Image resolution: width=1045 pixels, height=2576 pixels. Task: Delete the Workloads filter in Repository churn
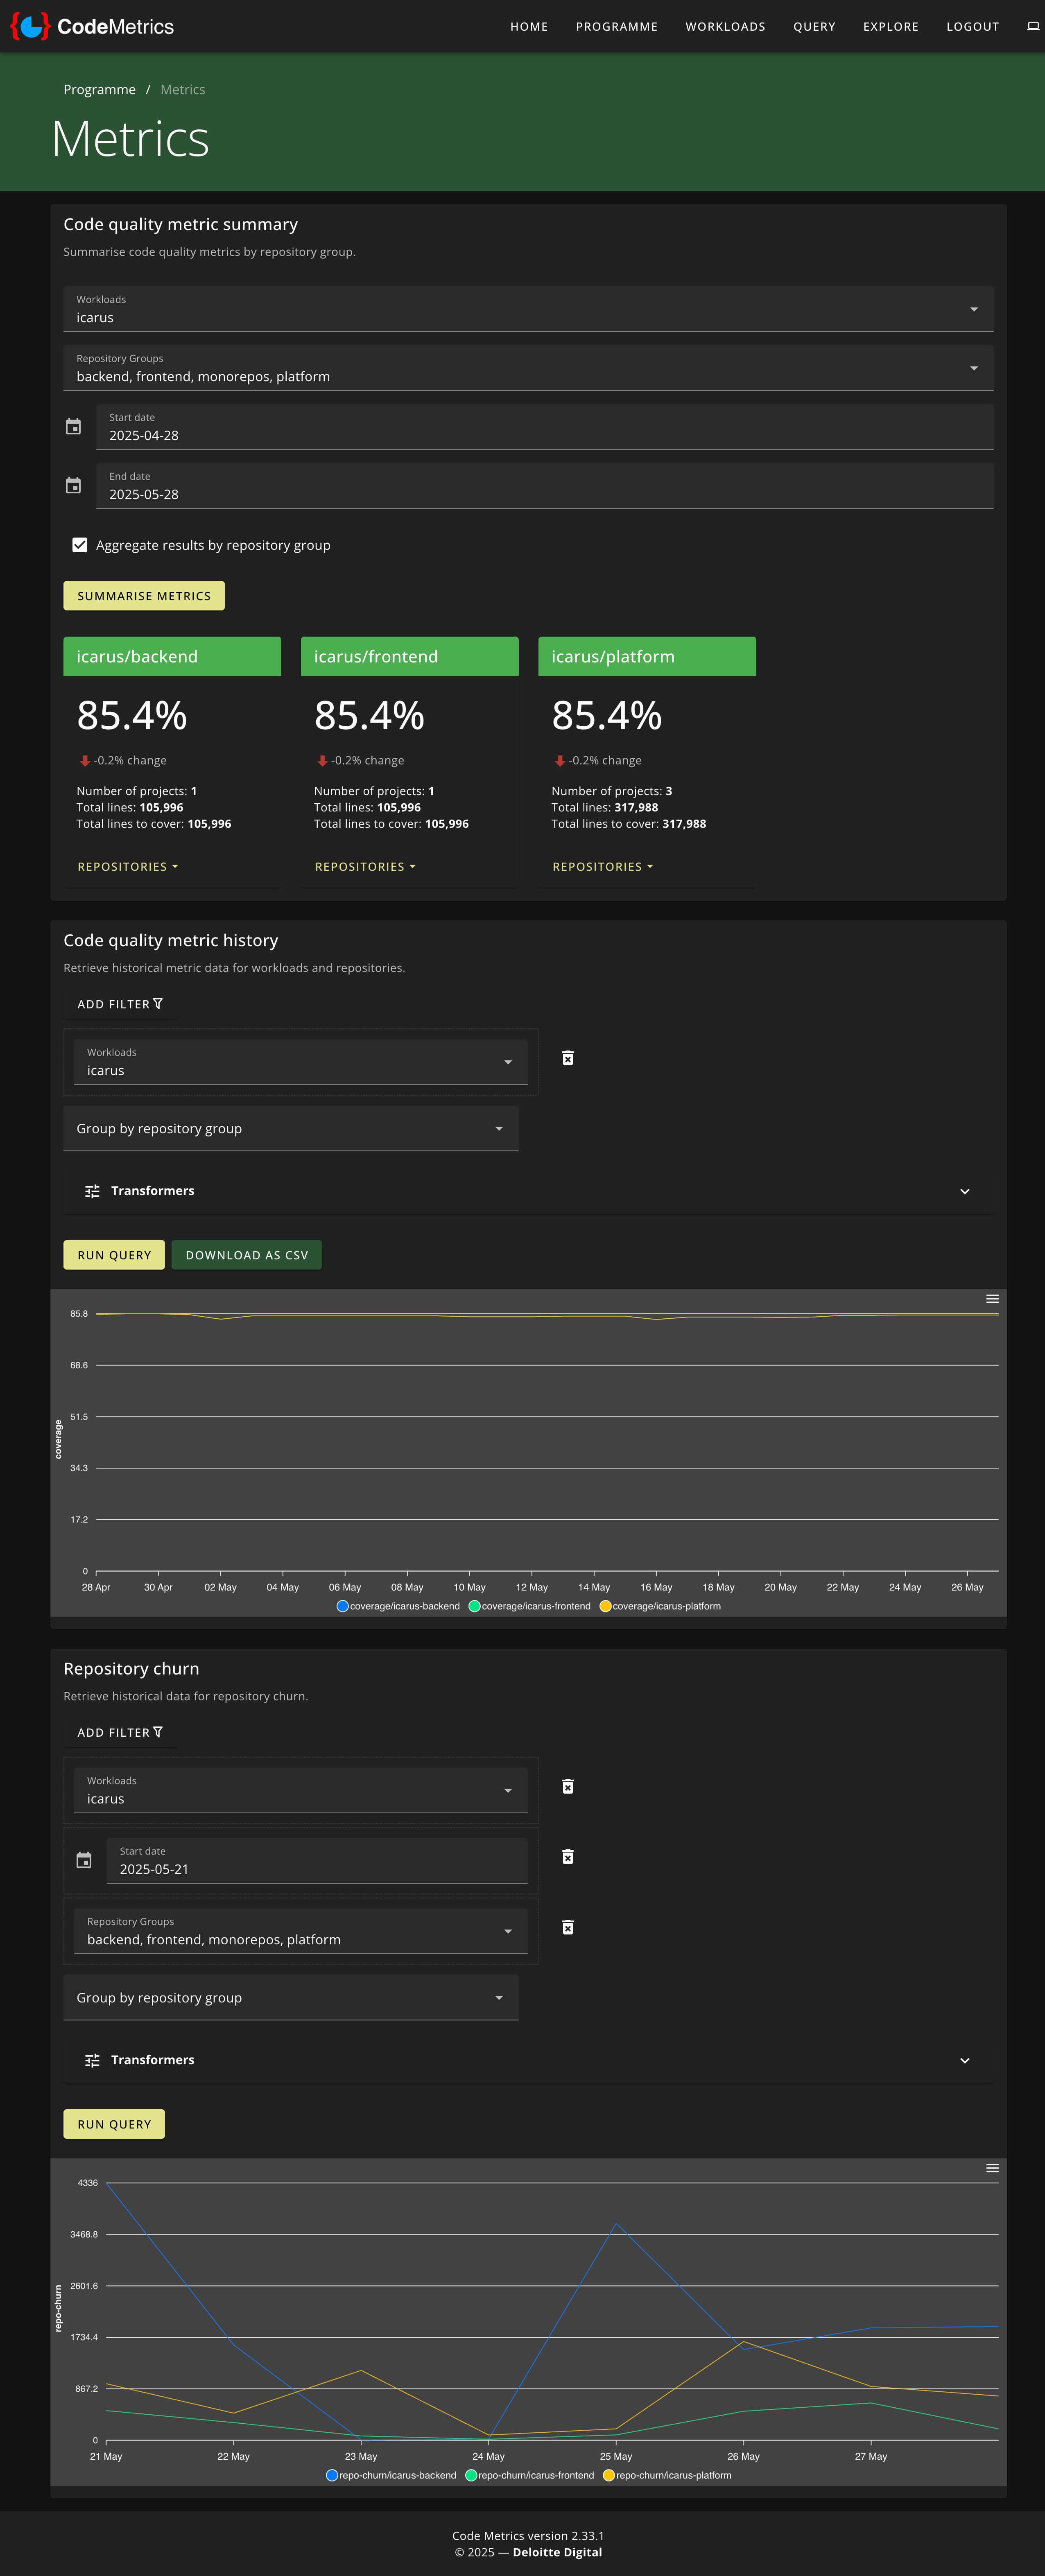tap(568, 1786)
